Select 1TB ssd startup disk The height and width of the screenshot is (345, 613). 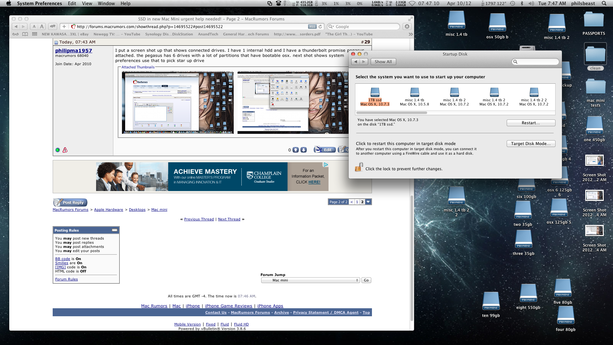click(x=375, y=96)
